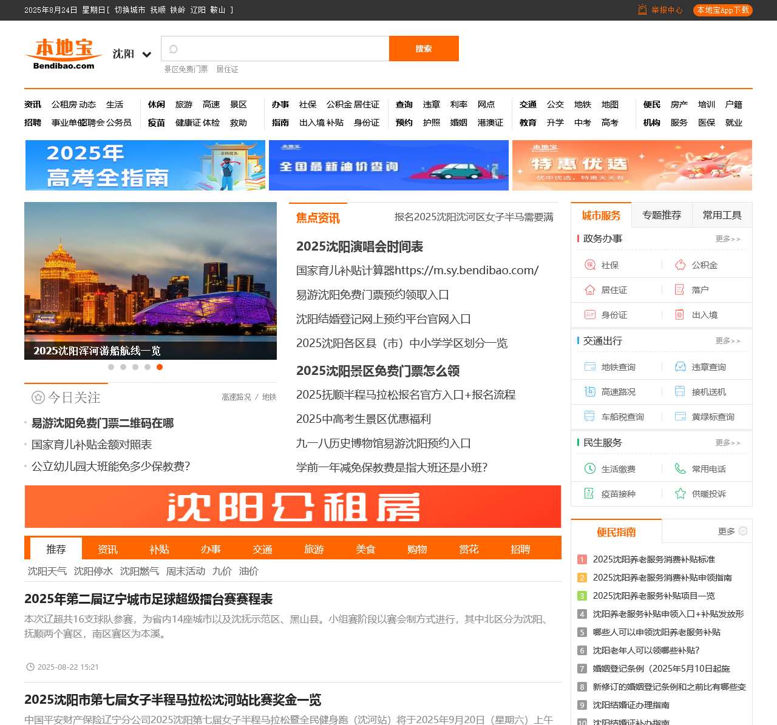777x725 pixels.
Task: Click the 疫苗接种 vaccination icon
Action: (589, 494)
